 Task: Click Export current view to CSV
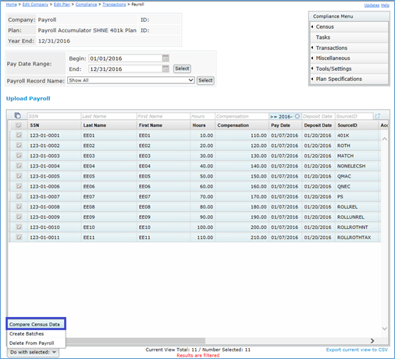pos(357,350)
